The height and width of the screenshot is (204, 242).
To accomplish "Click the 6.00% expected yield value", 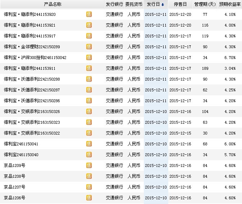I will coord(230,144).
